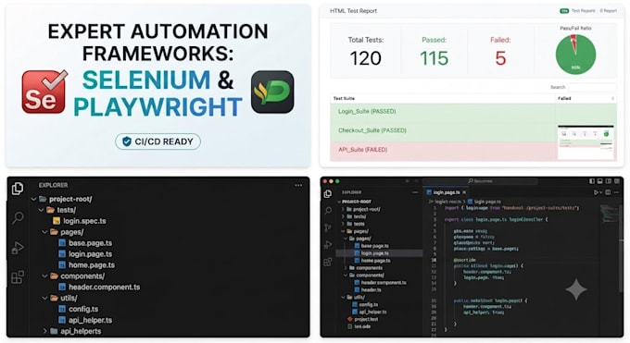This screenshot has width=630, height=343.
Task: Open header.component.ts in the large explorer
Action: coord(99,288)
